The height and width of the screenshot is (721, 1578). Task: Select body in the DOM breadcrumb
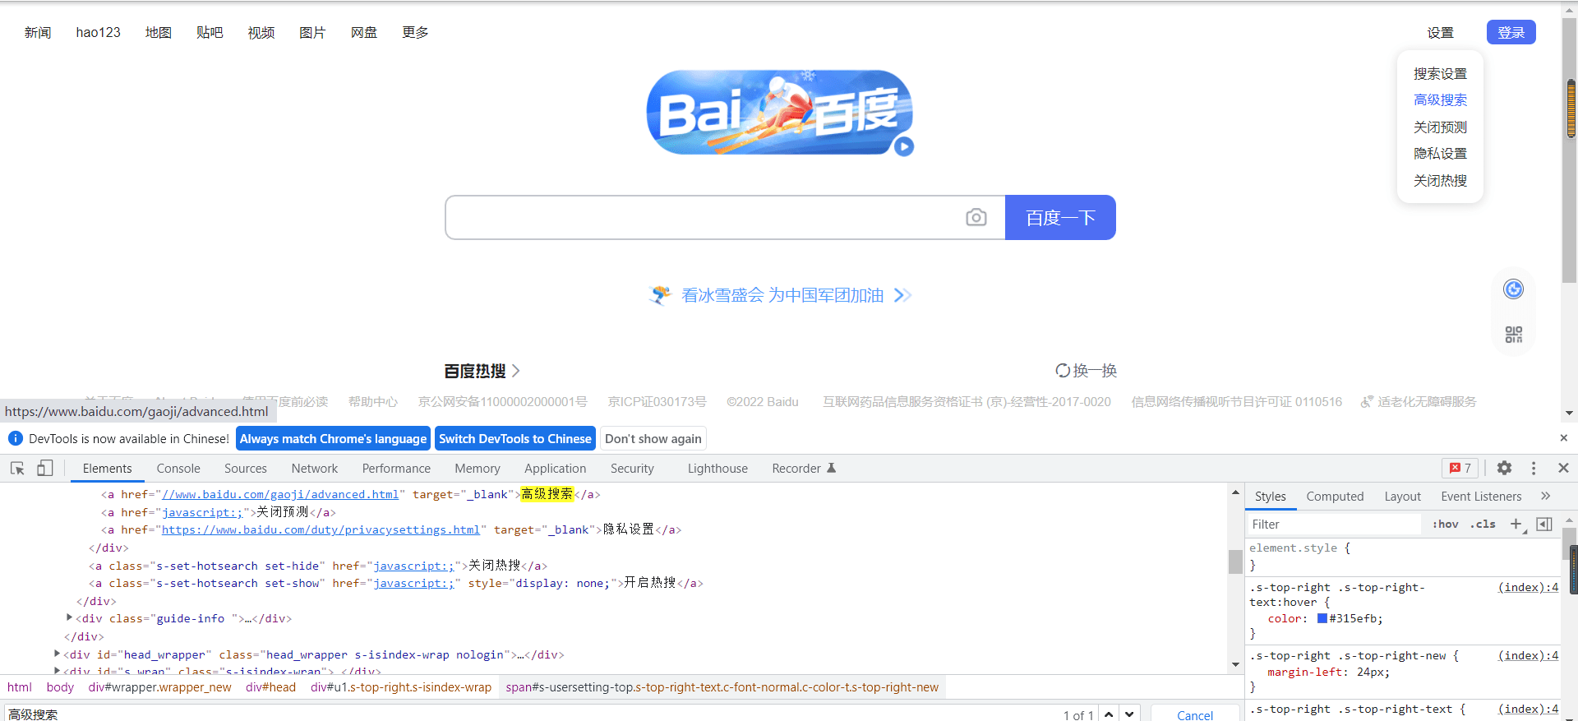tap(60, 687)
